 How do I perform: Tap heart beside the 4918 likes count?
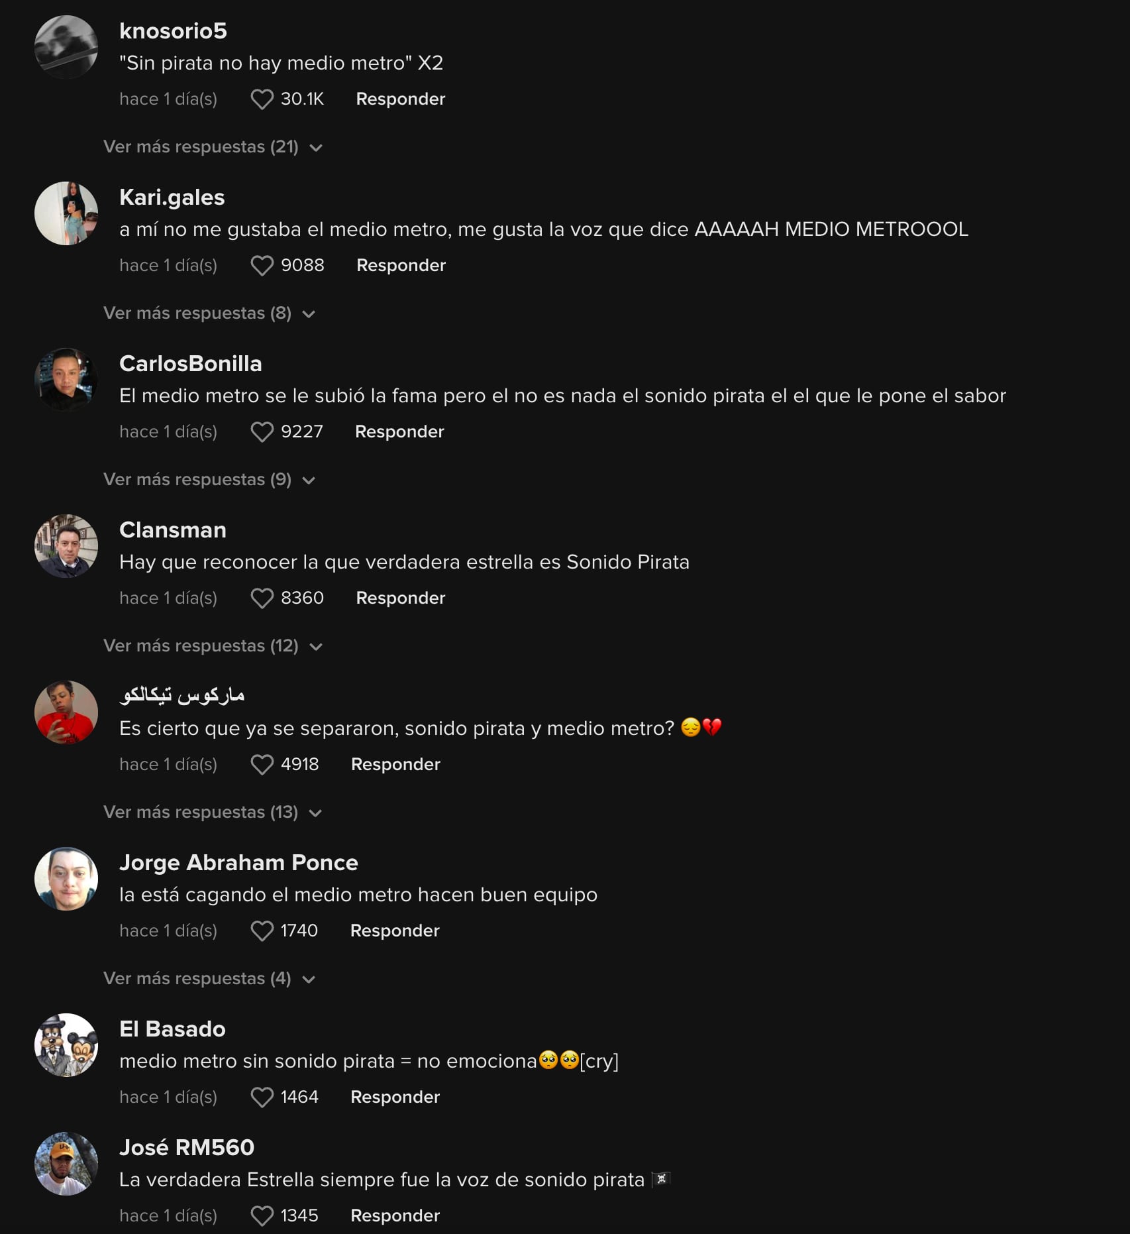tap(262, 765)
